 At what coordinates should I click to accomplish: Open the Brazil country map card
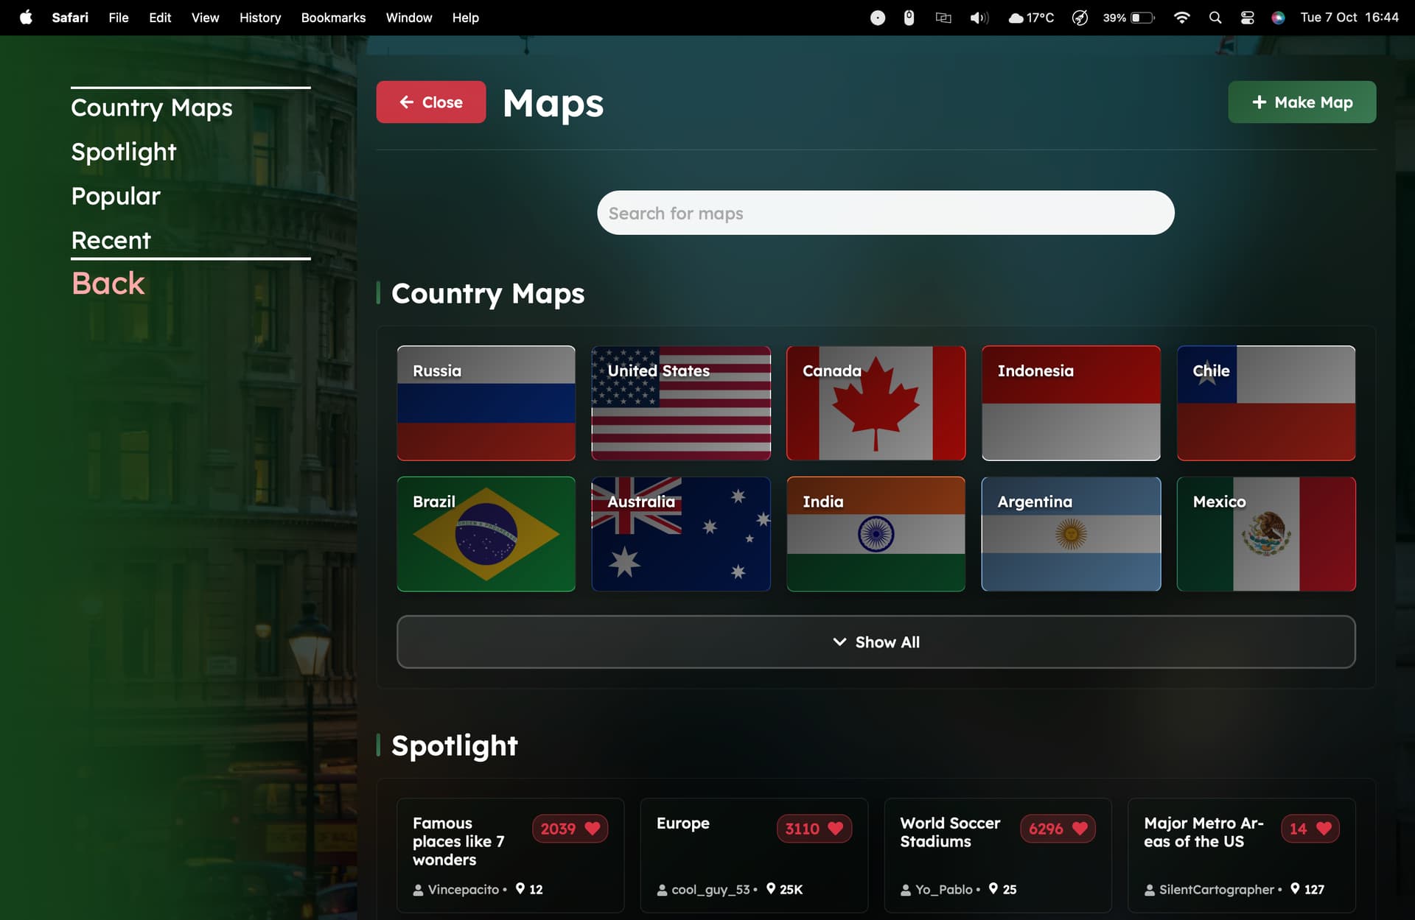pos(486,534)
